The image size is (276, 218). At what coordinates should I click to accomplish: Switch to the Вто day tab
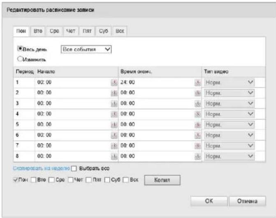pyautogui.click(x=38, y=31)
